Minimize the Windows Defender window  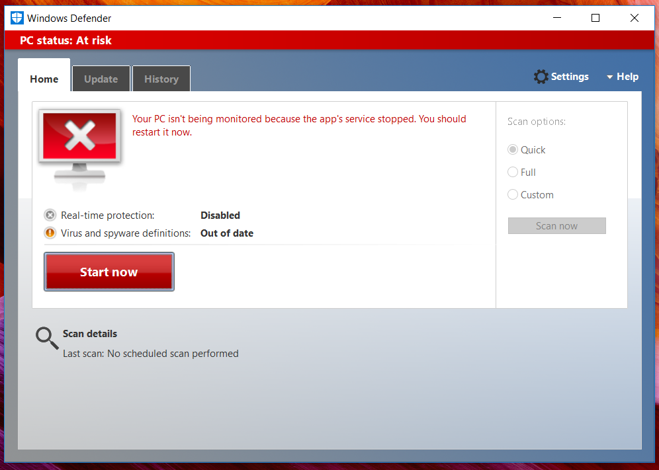[557, 18]
